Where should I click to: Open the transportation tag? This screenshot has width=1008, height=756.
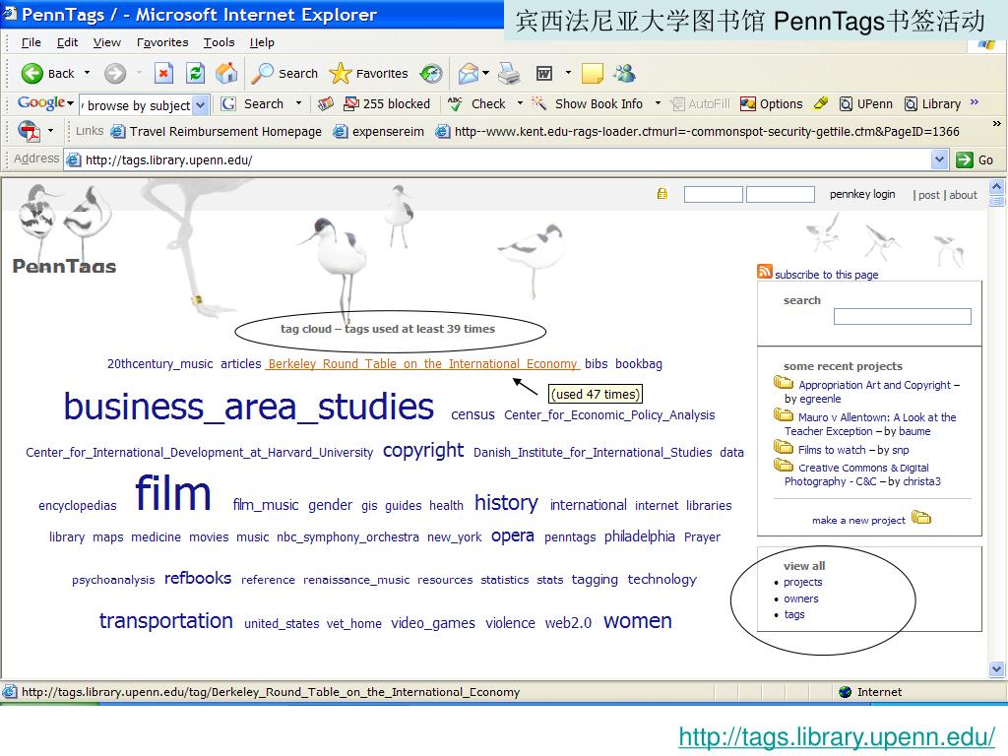[x=165, y=620]
